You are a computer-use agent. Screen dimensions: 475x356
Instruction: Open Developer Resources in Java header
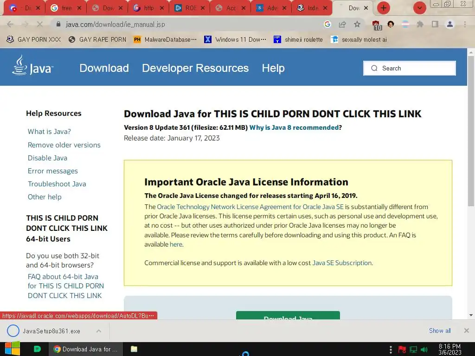click(195, 68)
